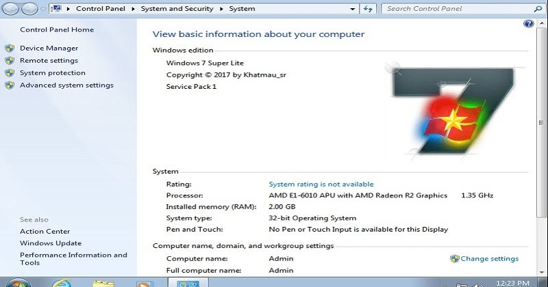This screenshot has height=287, width=548.
Task: Click the Forward navigation button
Action: tap(29, 9)
